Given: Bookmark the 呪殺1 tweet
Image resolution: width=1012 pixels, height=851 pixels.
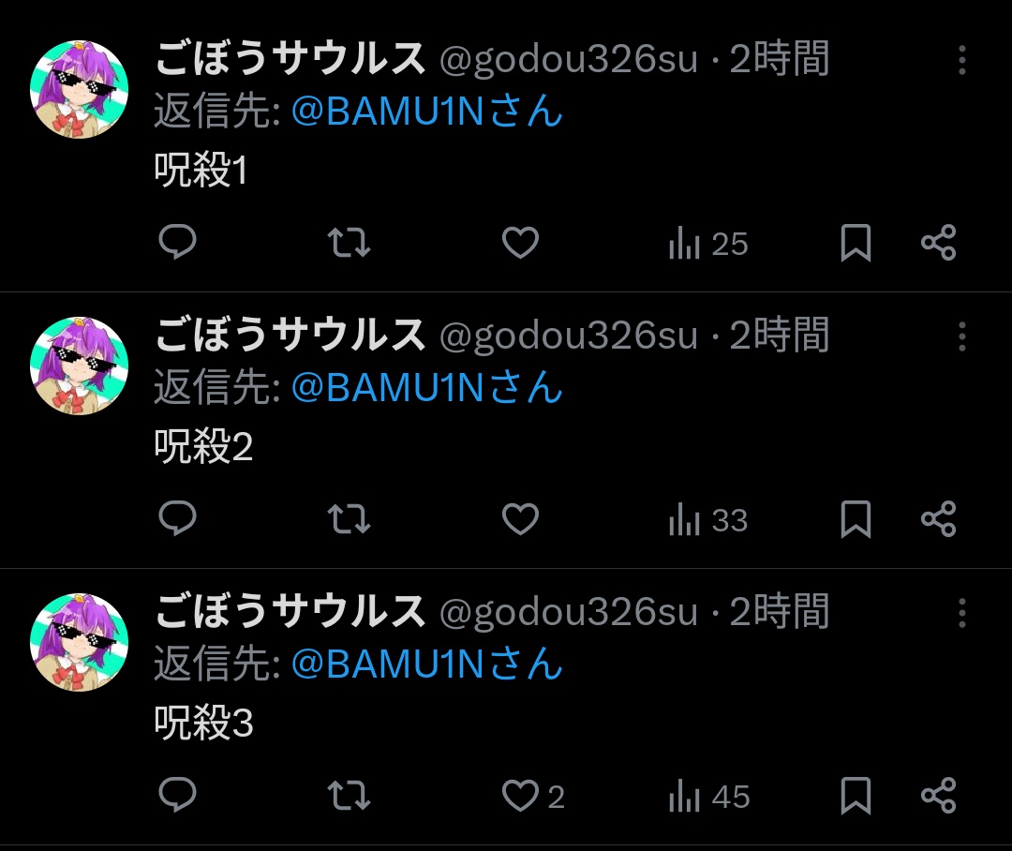Looking at the screenshot, I should pos(856,243).
